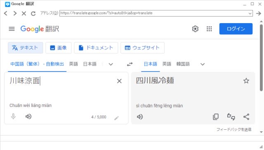This screenshot has width=264, height=150.
Task: Open the address bar history dropdown
Action: tap(250, 13)
